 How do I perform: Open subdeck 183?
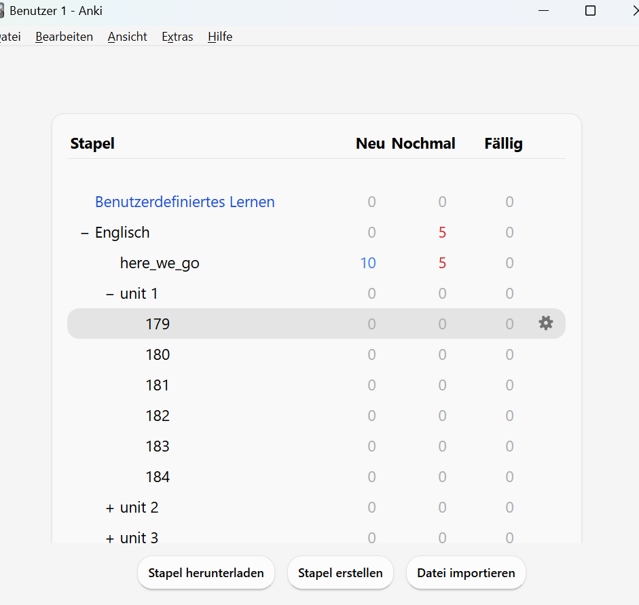[x=158, y=446]
